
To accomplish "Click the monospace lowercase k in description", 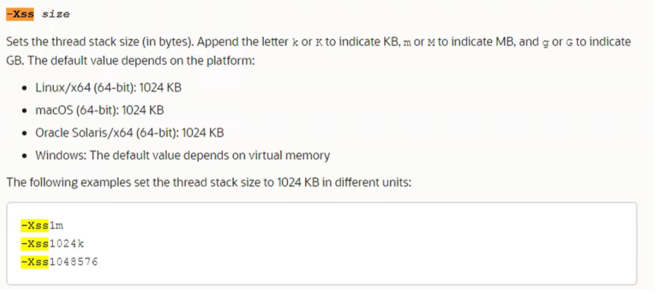I will point(295,43).
